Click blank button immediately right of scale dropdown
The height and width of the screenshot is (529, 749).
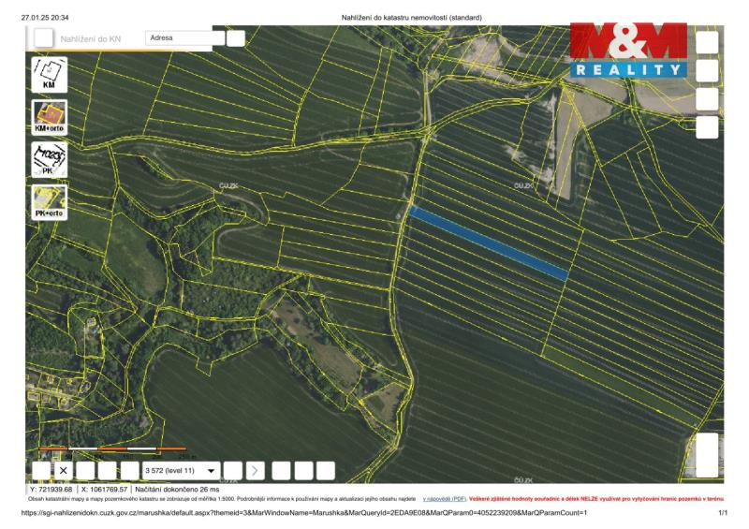coord(233,470)
